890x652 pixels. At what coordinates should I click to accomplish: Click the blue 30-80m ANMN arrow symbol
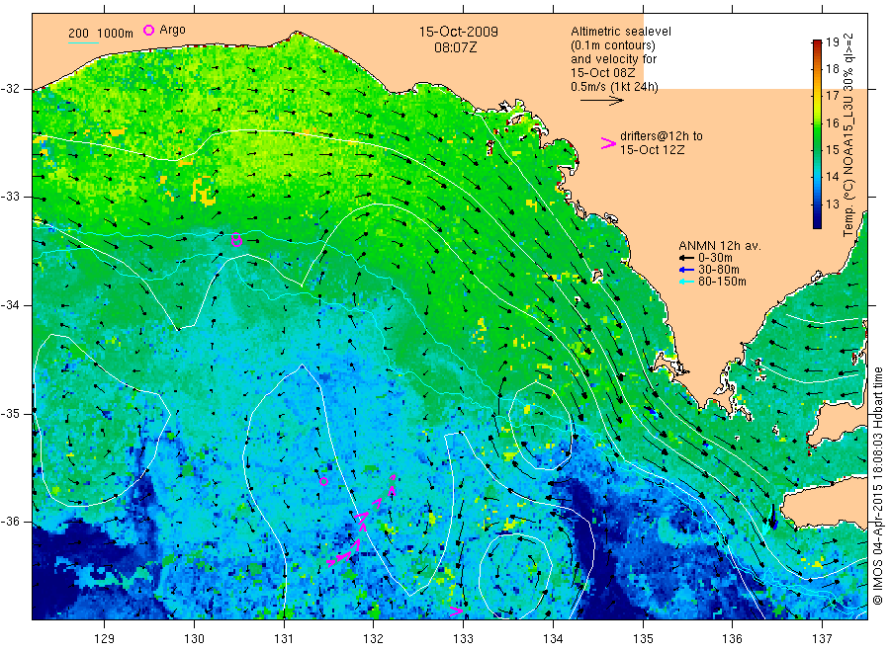click(x=687, y=270)
